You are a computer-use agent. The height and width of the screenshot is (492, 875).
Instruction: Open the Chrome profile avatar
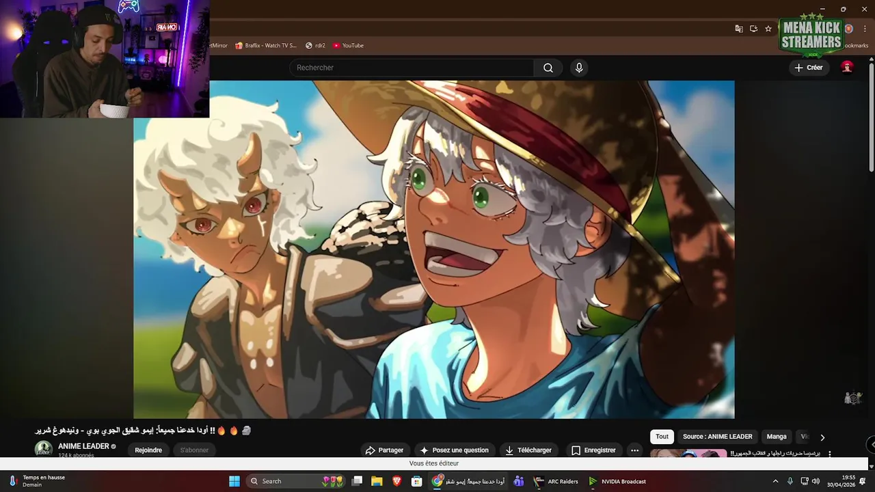click(x=848, y=29)
